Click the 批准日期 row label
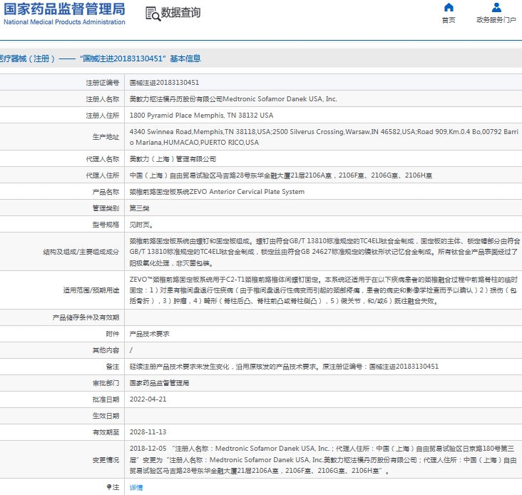 (106, 399)
